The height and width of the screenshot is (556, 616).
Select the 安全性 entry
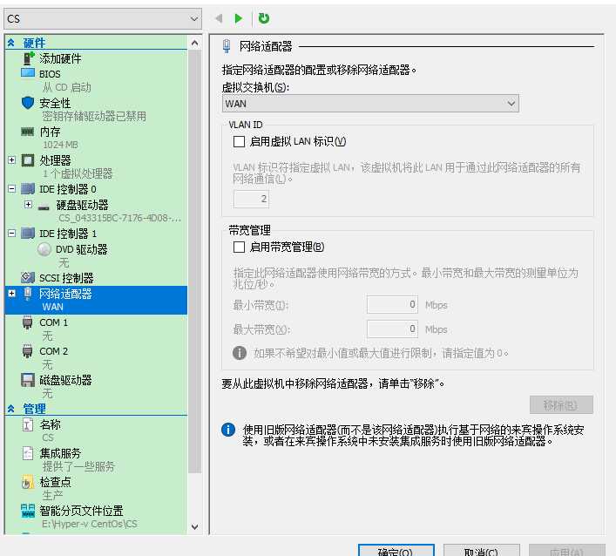click(55, 103)
